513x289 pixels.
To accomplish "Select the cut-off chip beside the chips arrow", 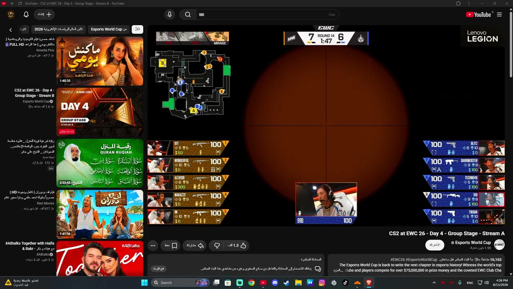I will (x=24, y=29).
